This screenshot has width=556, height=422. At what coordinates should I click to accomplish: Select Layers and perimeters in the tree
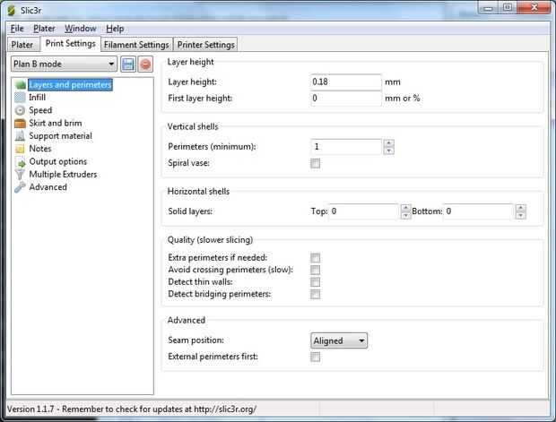pyautogui.click(x=70, y=85)
